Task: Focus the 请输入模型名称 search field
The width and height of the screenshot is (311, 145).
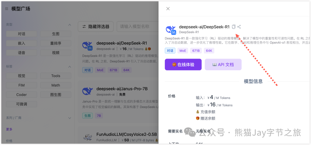Action: (137, 26)
